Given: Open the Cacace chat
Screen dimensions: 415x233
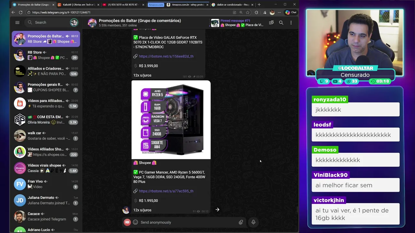Looking at the screenshot, I should click(46, 216).
